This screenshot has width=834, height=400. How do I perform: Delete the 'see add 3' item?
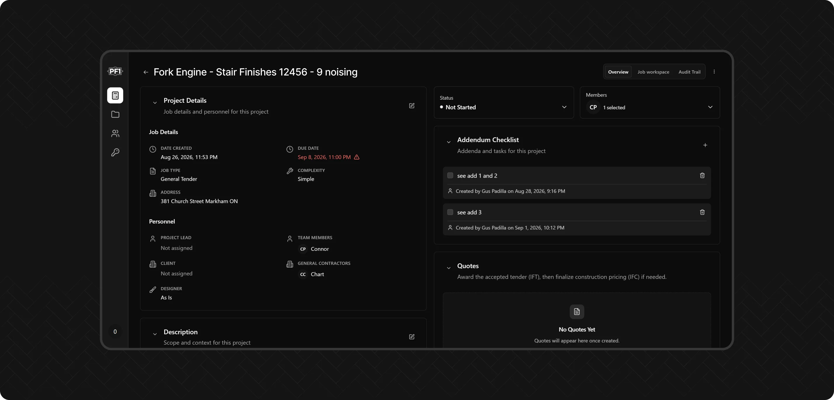[702, 212]
